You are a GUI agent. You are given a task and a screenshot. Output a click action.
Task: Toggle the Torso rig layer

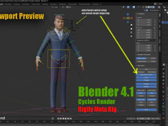[x=146, y=77]
